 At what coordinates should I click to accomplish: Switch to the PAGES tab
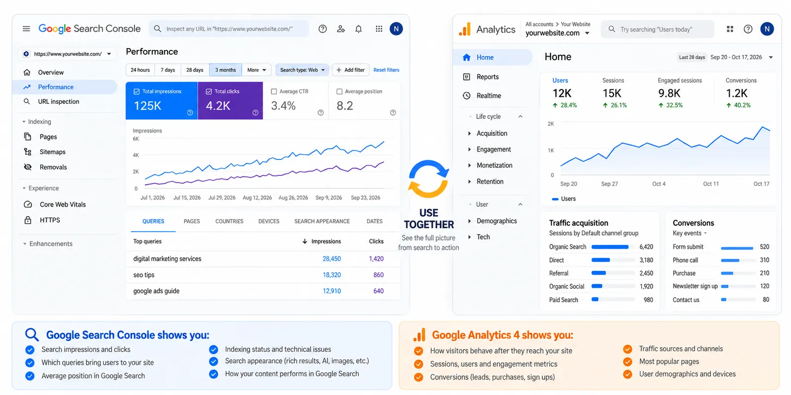192,221
